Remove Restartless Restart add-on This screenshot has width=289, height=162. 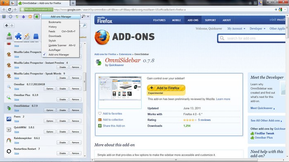(x=76, y=153)
